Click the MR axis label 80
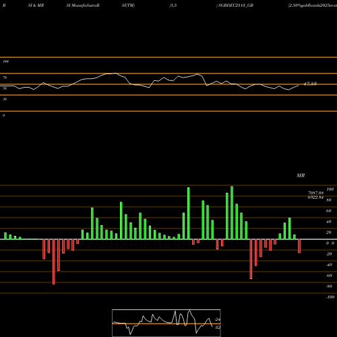Image resolution: width=337 pixels, height=337 pixels. 329,200
